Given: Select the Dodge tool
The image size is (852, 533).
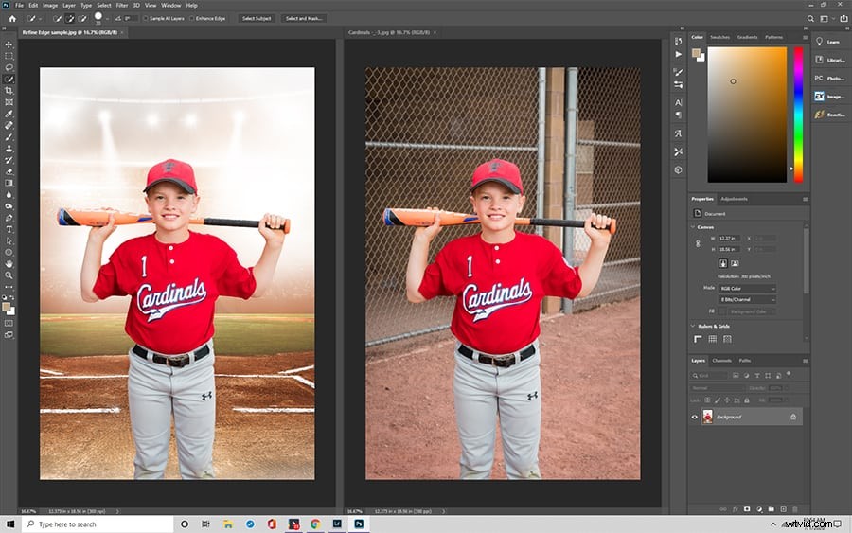Looking at the screenshot, I should 9,206.
